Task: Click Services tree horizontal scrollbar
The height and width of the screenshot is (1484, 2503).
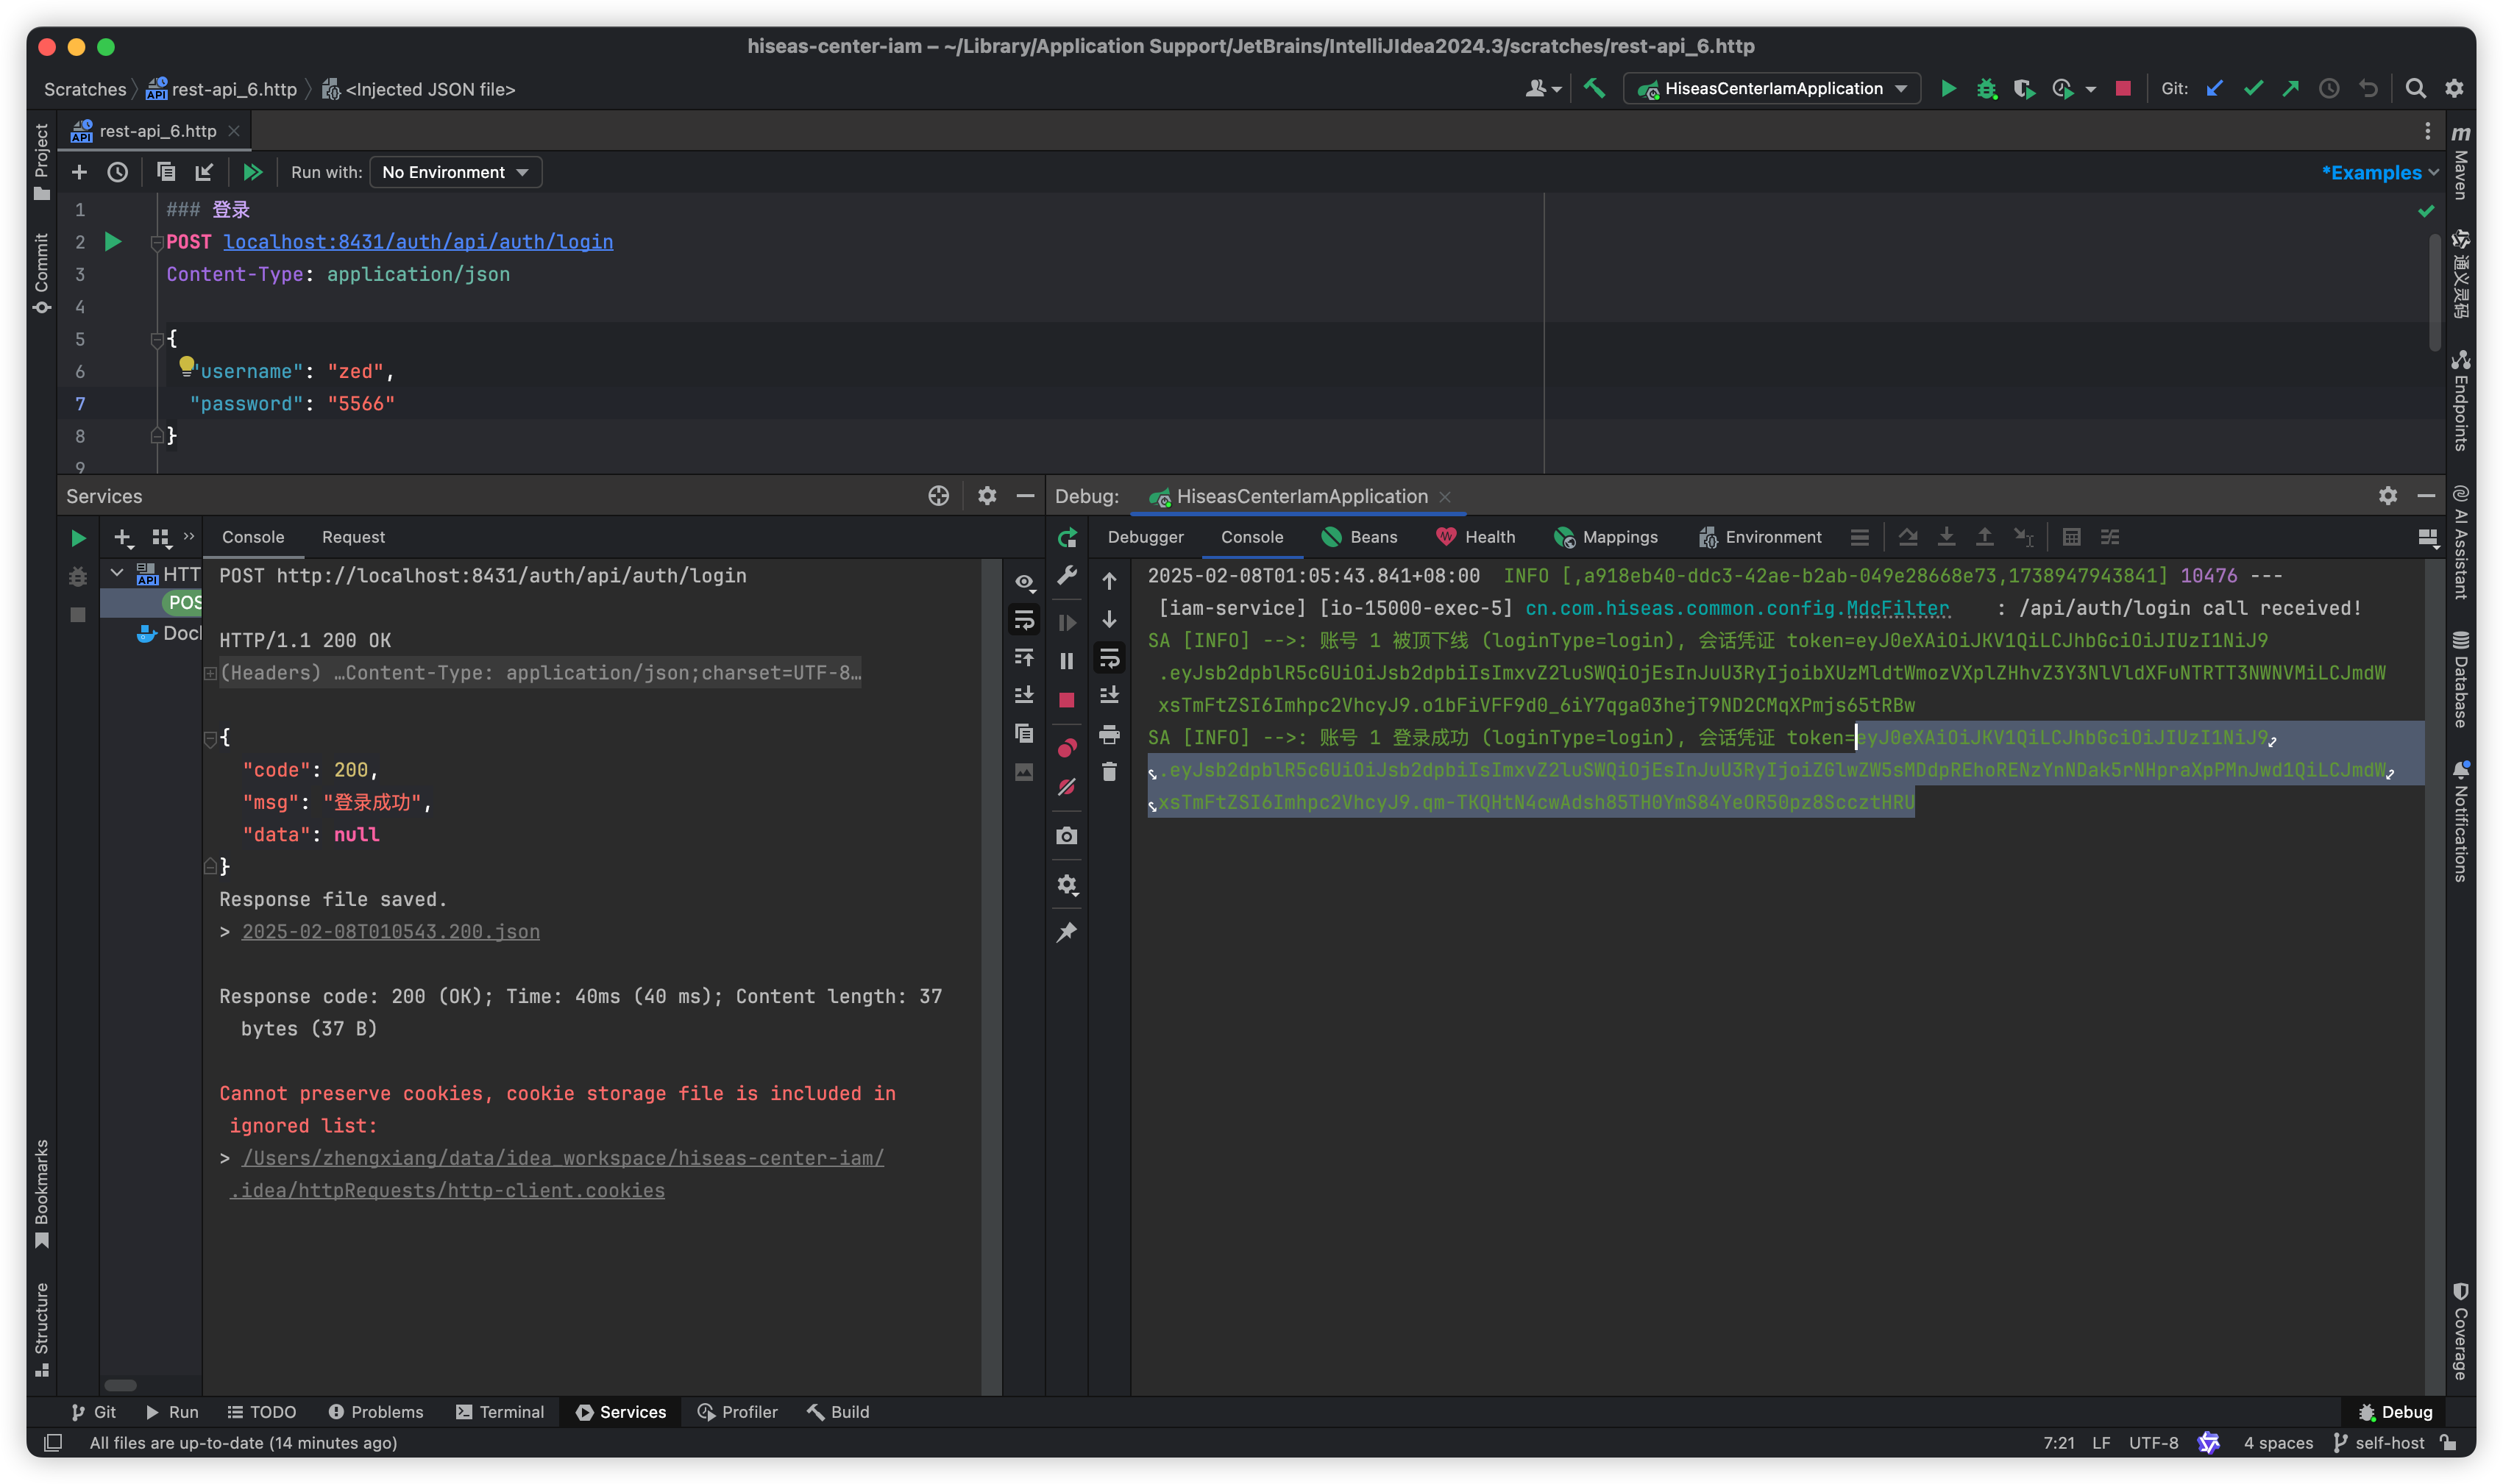Action: (x=120, y=1385)
